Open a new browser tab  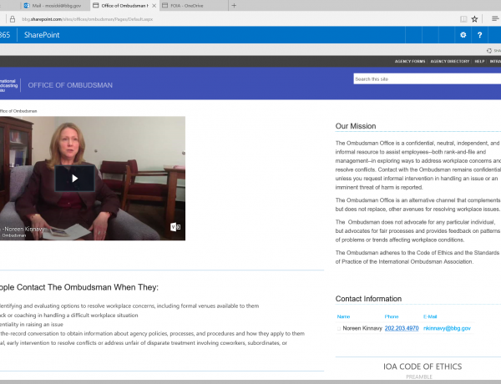pyautogui.click(x=234, y=6)
